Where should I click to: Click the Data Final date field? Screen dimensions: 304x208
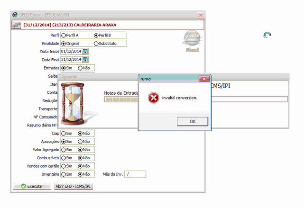click(x=71, y=60)
